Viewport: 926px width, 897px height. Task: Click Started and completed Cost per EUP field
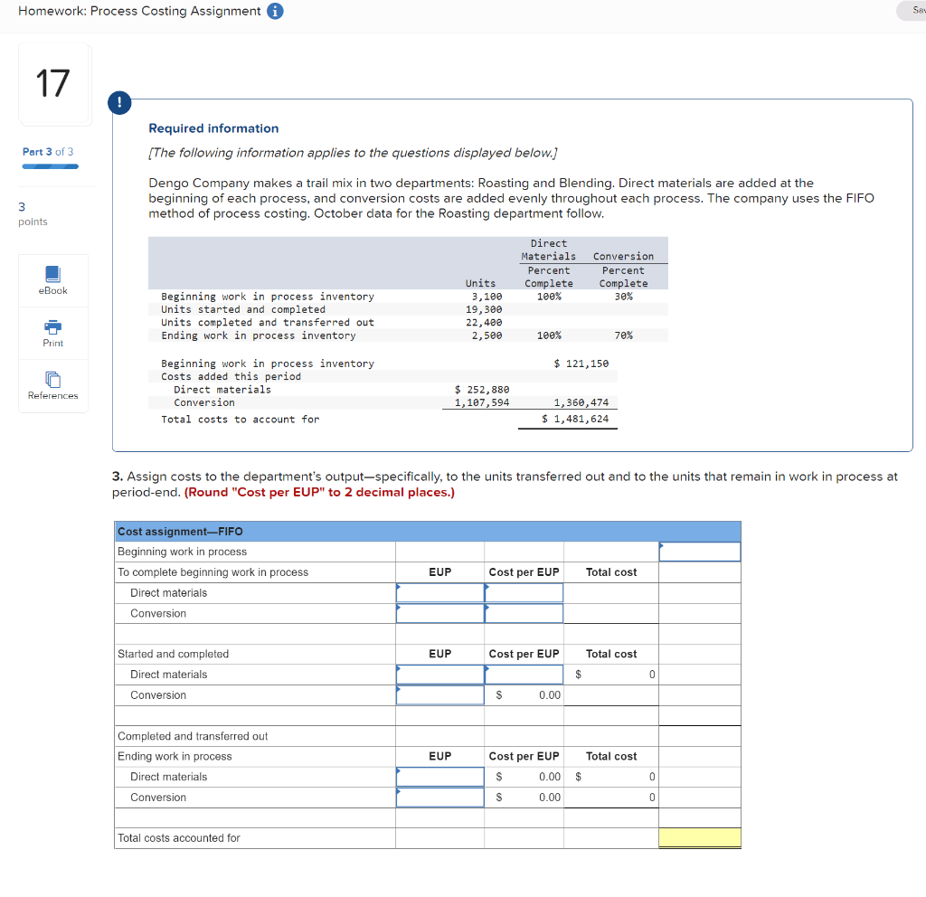click(524, 674)
